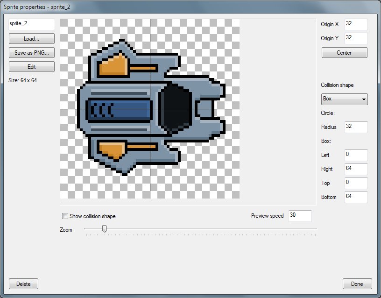Confirm with the Done button
The width and height of the screenshot is (381, 298).
click(357, 284)
